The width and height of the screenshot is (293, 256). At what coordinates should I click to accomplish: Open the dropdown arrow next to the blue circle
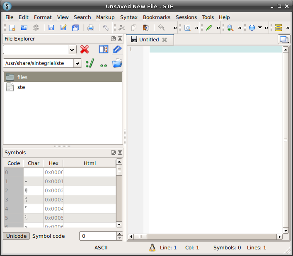(x=260, y=28)
